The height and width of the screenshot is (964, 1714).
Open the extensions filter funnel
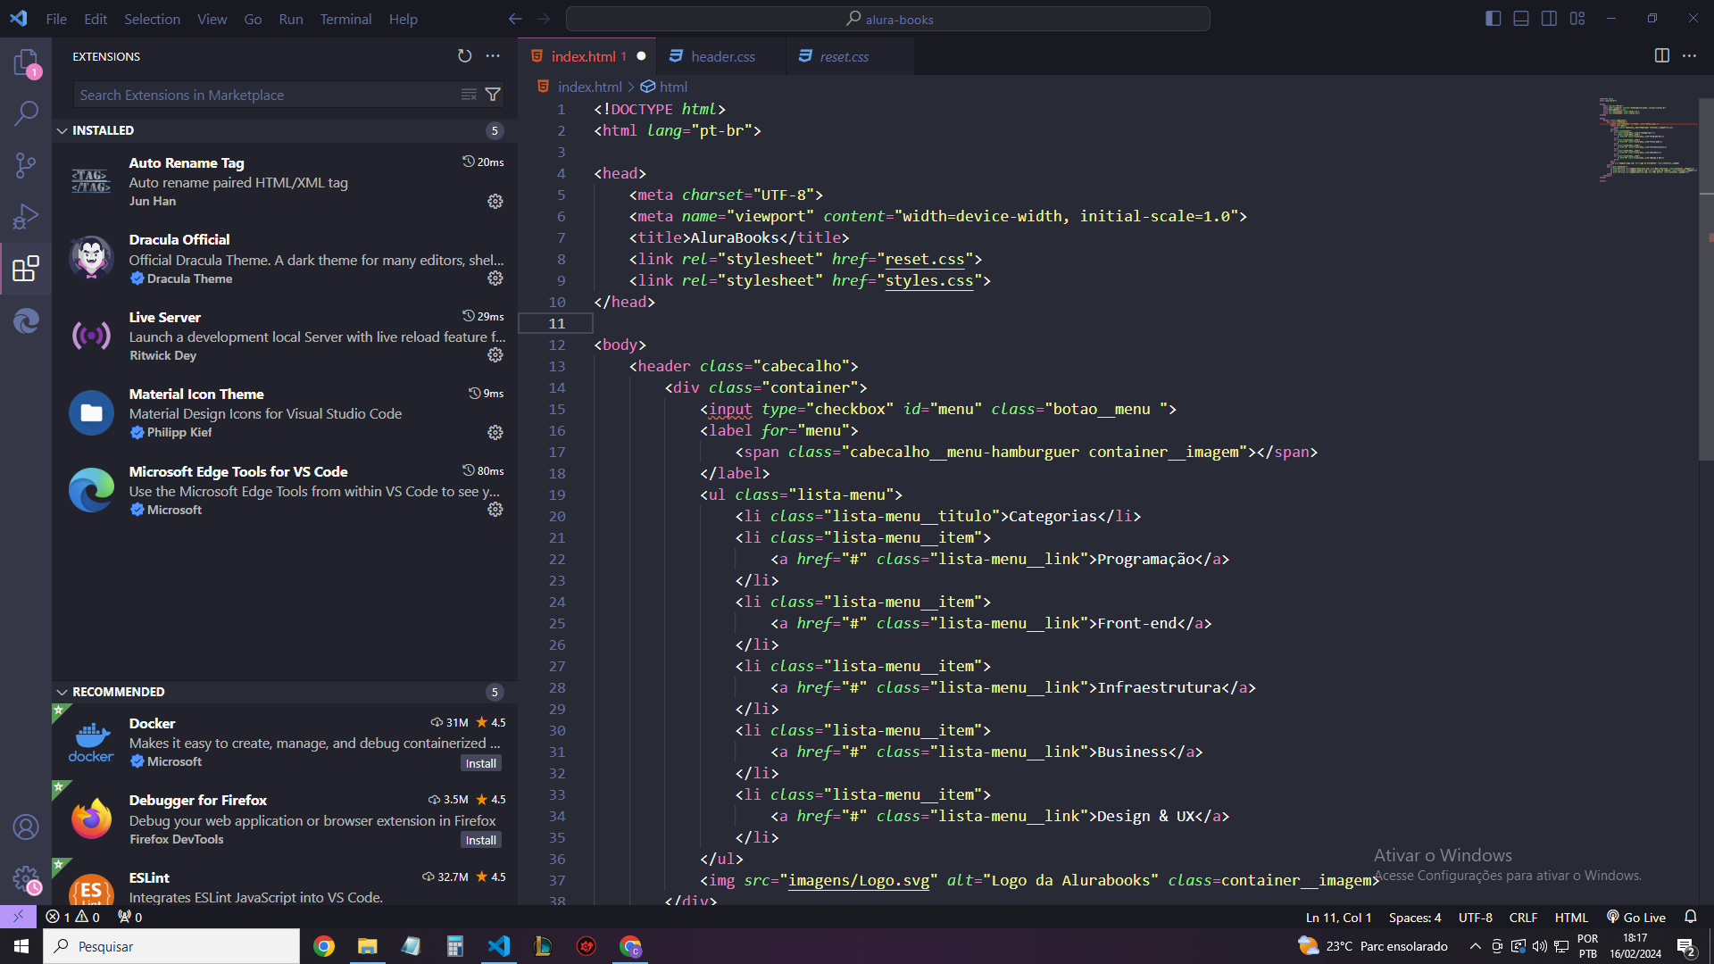[x=493, y=95]
